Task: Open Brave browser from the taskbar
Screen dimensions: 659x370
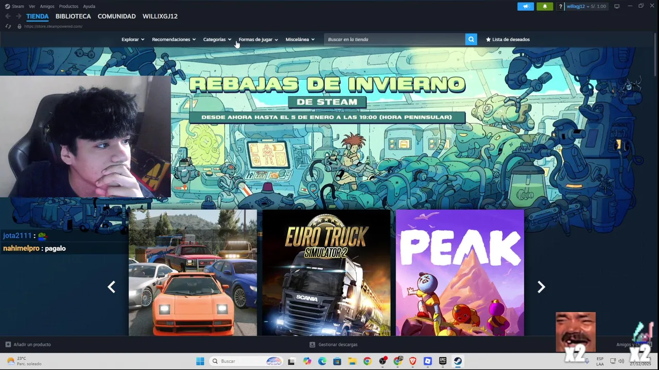Action: point(412,361)
